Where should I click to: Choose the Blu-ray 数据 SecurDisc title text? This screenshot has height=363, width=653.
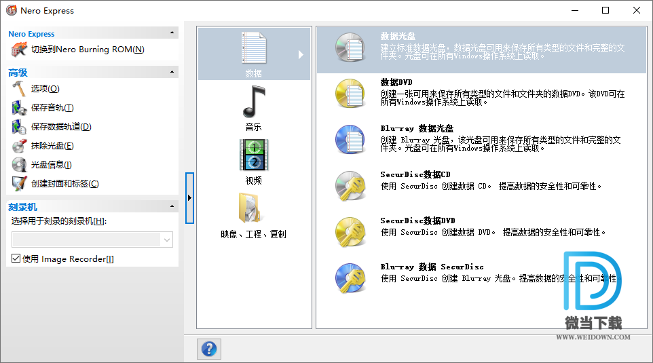tap(432, 267)
